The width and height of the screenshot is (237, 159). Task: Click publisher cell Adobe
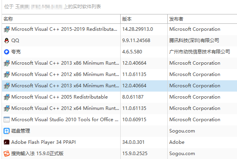(177, 142)
